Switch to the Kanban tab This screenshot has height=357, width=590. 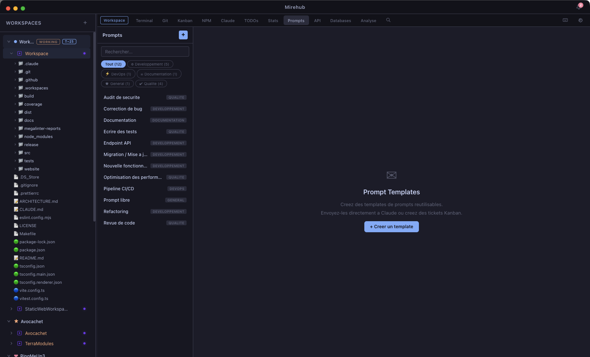tap(185, 21)
